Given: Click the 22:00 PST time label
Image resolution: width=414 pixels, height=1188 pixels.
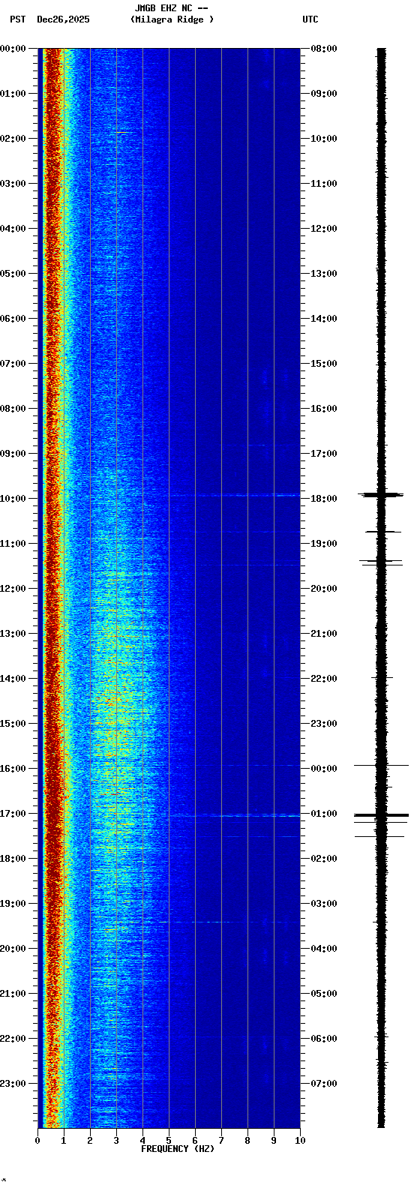Looking at the screenshot, I should tap(13, 1039).
